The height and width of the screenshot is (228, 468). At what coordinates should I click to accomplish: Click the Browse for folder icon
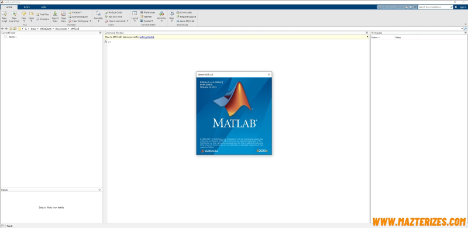point(15,29)
